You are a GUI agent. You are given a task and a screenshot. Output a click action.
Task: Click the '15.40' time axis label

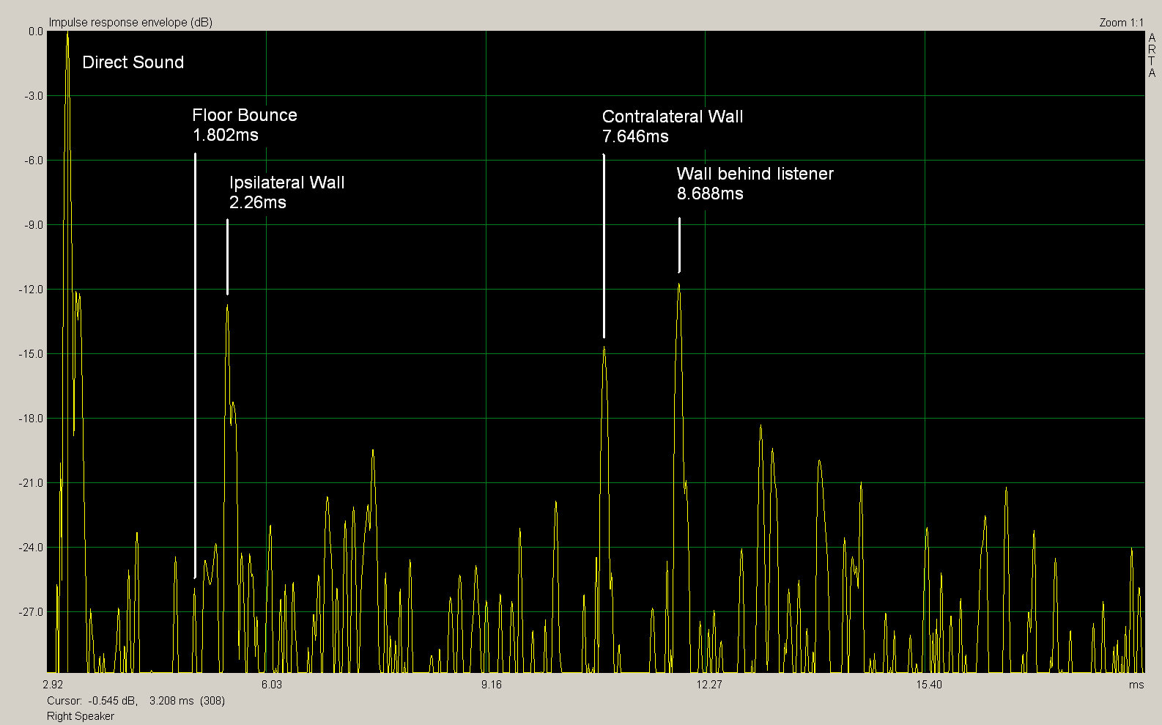coord(929,685)
